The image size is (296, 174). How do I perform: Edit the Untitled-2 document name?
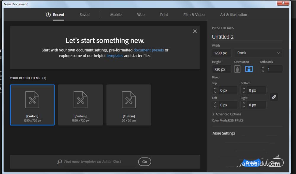click(x=247, y=37)
